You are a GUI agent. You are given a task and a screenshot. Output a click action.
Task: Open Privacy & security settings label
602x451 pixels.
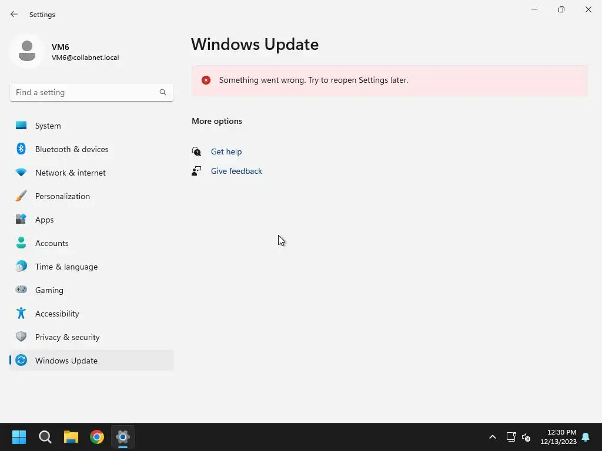click(68, 337)
